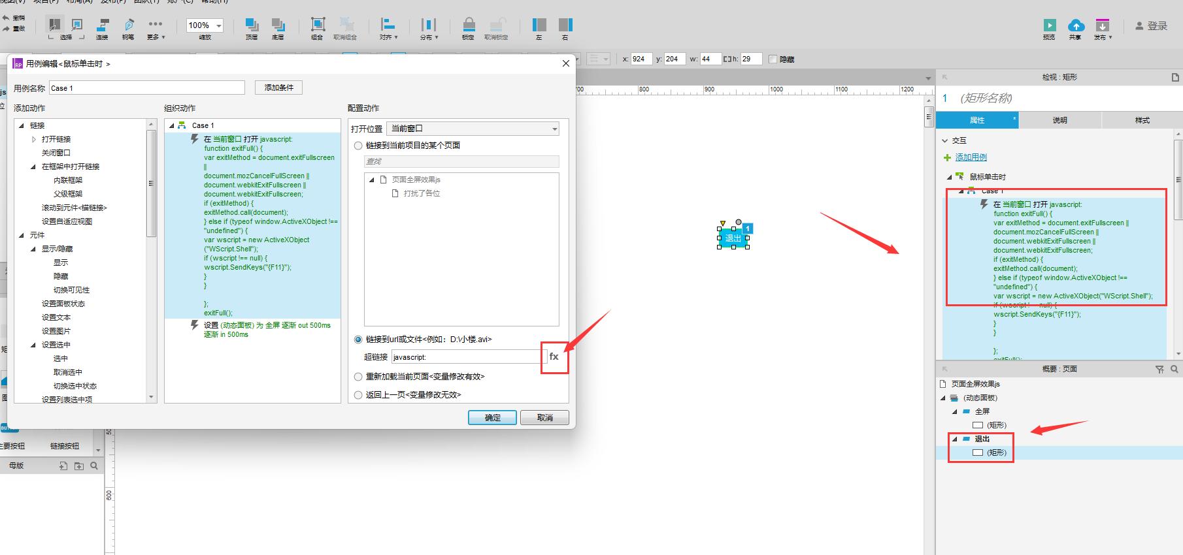Switch to the 说明 tab
This screenshot has height=555, width=1183.
1060,120
